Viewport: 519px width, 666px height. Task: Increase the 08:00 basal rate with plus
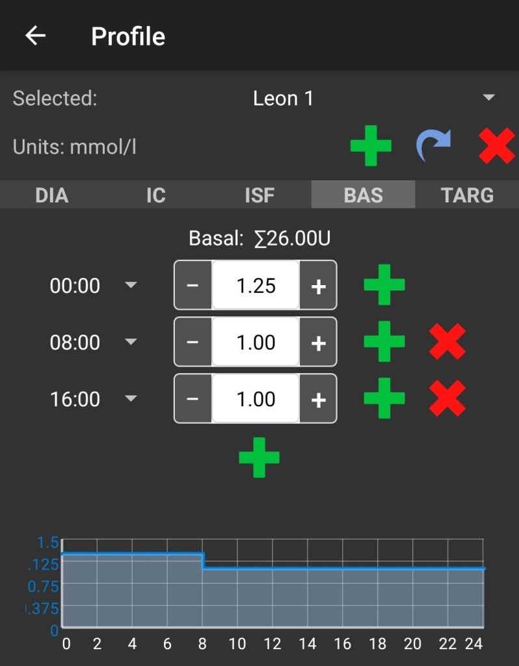[318, 342]
